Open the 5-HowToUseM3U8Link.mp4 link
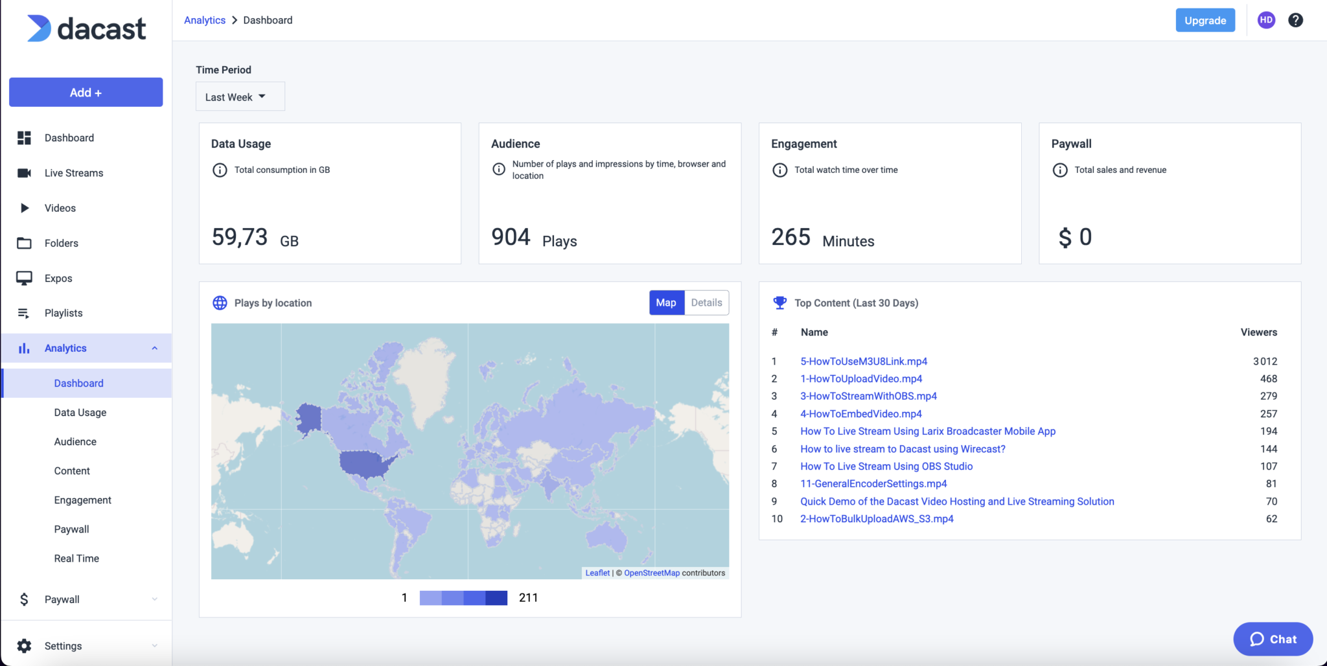This screenshot has height=666, width=1327. coord(863,362)
